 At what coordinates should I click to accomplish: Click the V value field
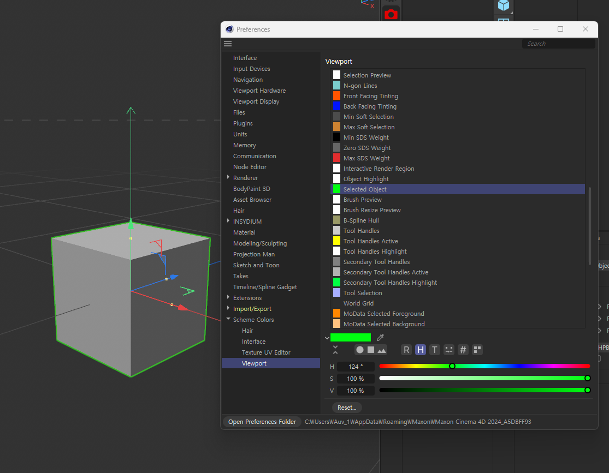(x=356, y=391)
